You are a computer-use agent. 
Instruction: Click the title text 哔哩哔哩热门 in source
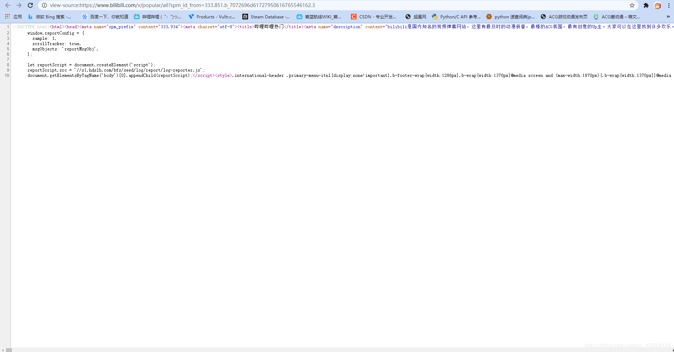(x=269, y=27)
